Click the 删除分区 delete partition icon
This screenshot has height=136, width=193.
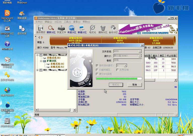(x=103, y=29)
